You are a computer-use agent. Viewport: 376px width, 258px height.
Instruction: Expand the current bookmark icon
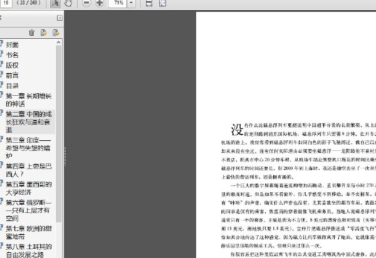coord(56,33)
